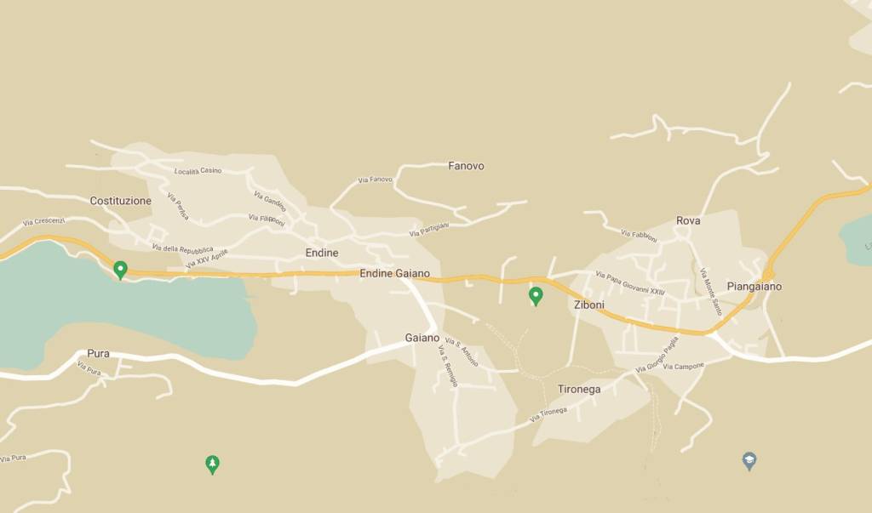Viewport: 872px width, 513px height.
Task: Click the Via Giorgio Paglia street label
Action: pos(657,355)
